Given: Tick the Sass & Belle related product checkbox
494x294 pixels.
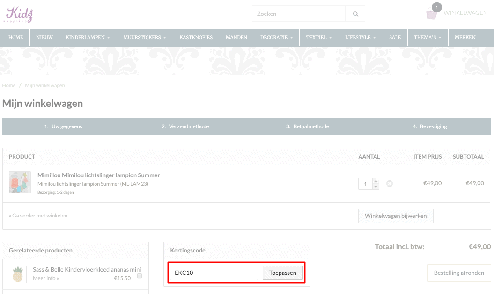Looking at the screenshot, I should click(x=140, y=276).
